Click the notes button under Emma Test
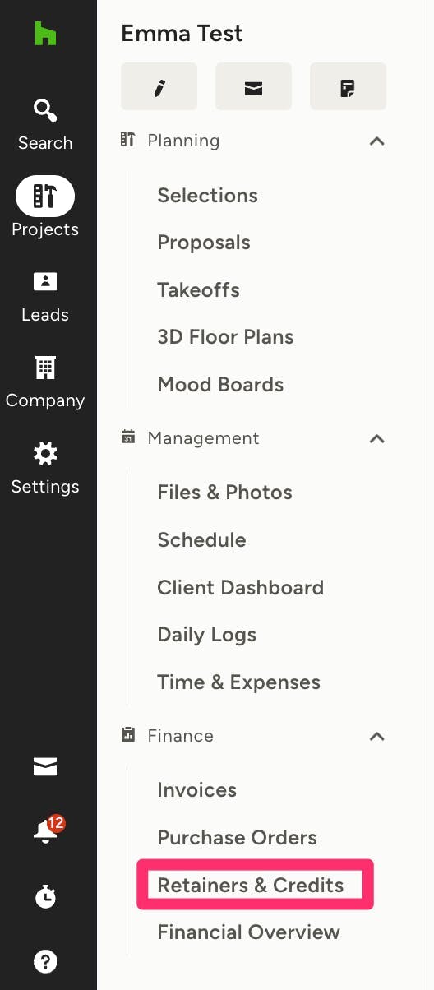Screen dimensions: 434x990 [348, 86]
